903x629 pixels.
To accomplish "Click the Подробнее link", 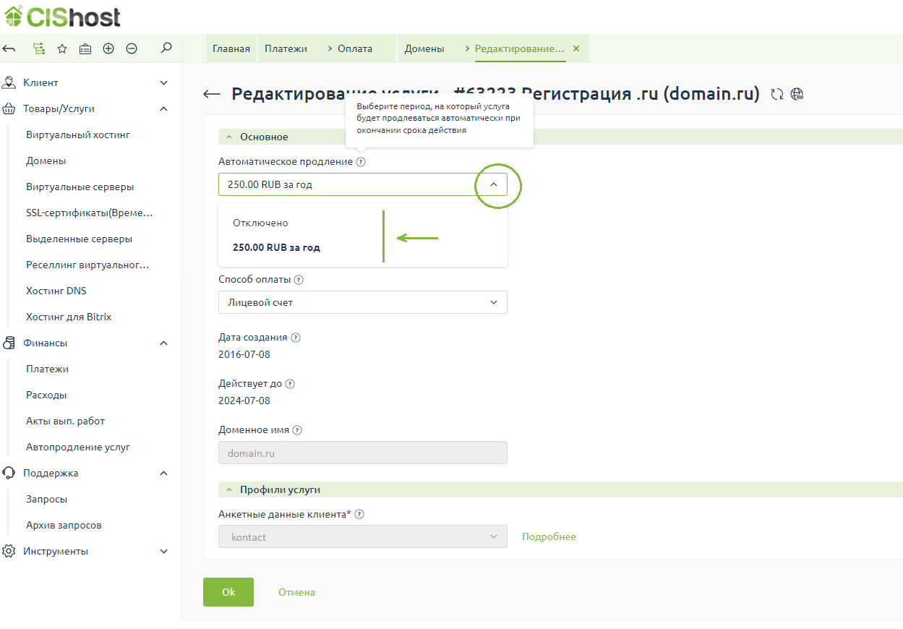I will pos(549,536).
